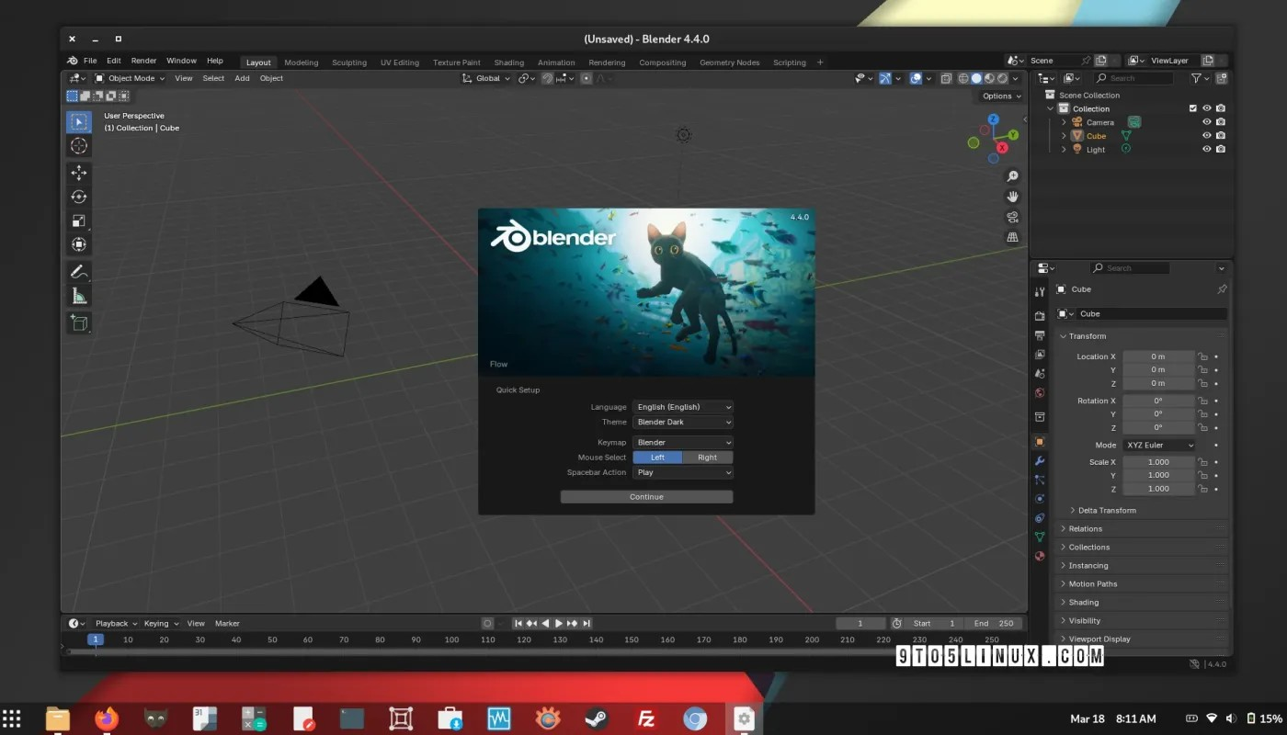The image size is (1287, 735).
Task: Open the Modifier properties wrench tab
Action: [1040, 461]
